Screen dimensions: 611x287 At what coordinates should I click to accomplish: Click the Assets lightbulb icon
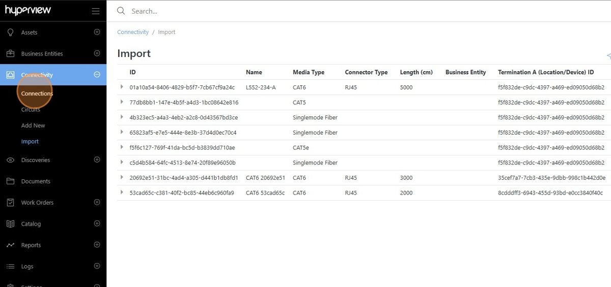click(10, 32)
